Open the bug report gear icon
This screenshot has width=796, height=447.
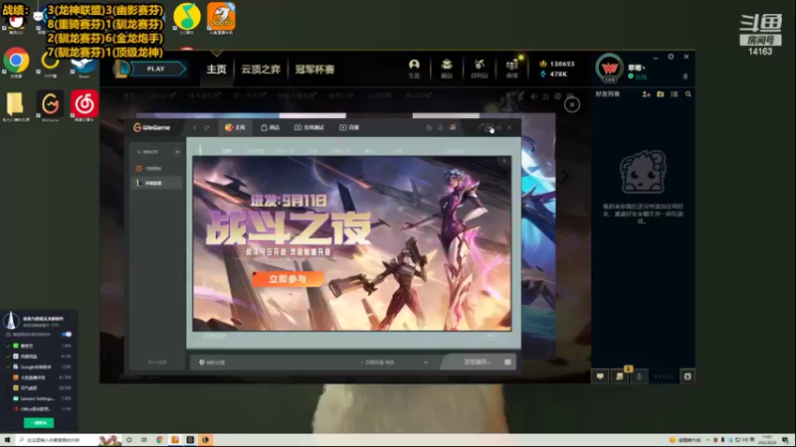(x=688, y=376)
